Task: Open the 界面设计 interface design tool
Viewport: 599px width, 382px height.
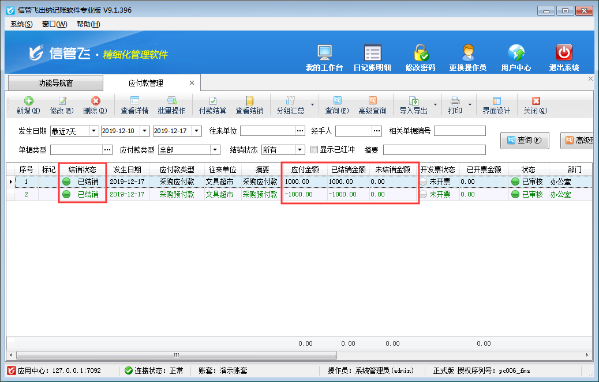Action: coord(496,101)
